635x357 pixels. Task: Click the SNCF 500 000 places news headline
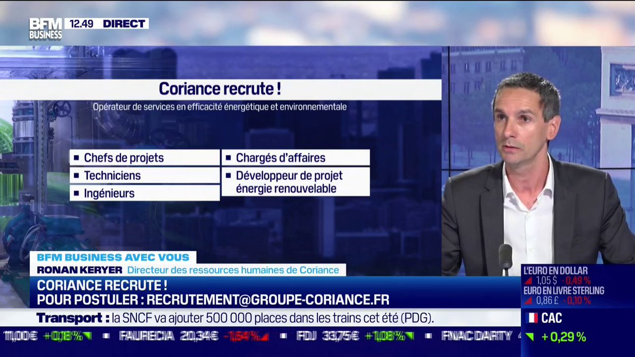273,318
